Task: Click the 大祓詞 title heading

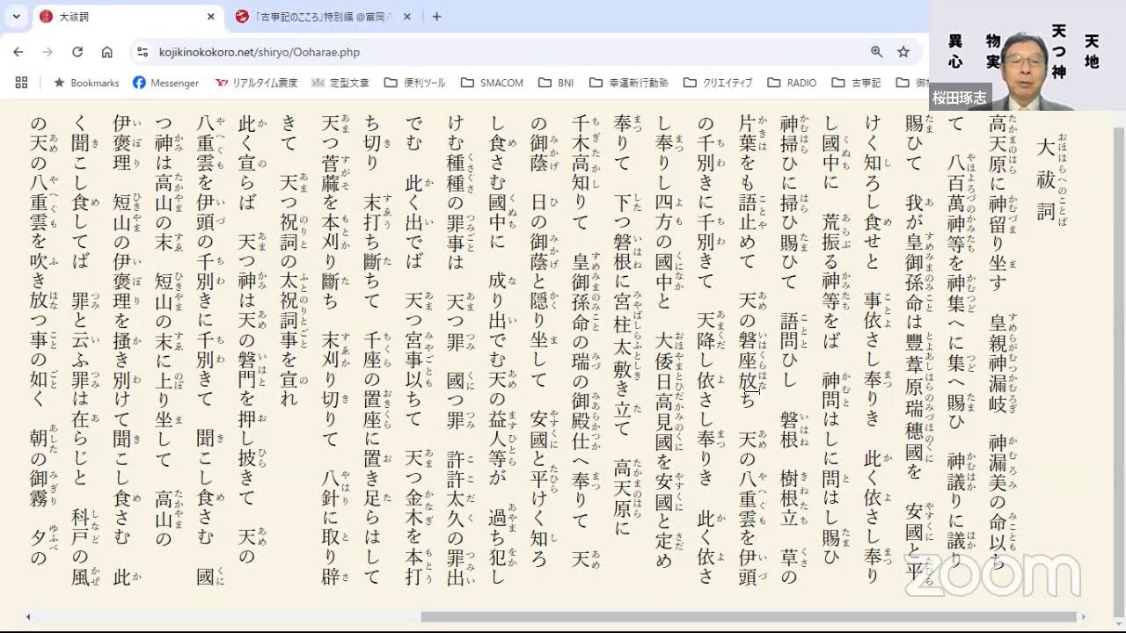Action: click(1045, 180)
